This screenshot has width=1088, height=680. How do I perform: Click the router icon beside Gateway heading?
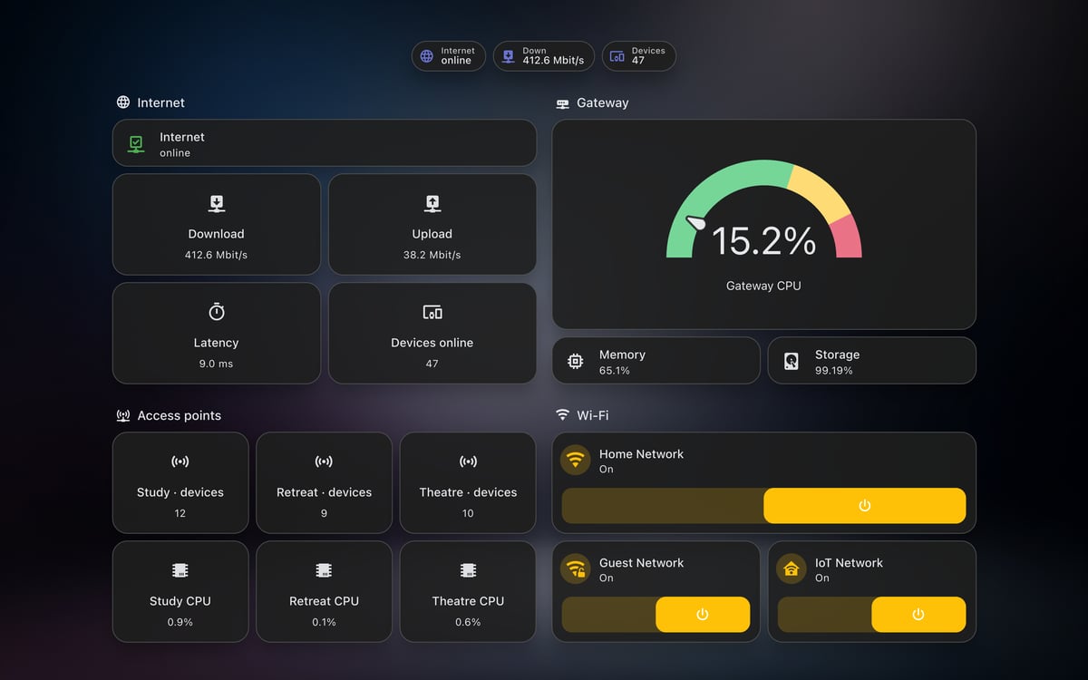[562, 103]
